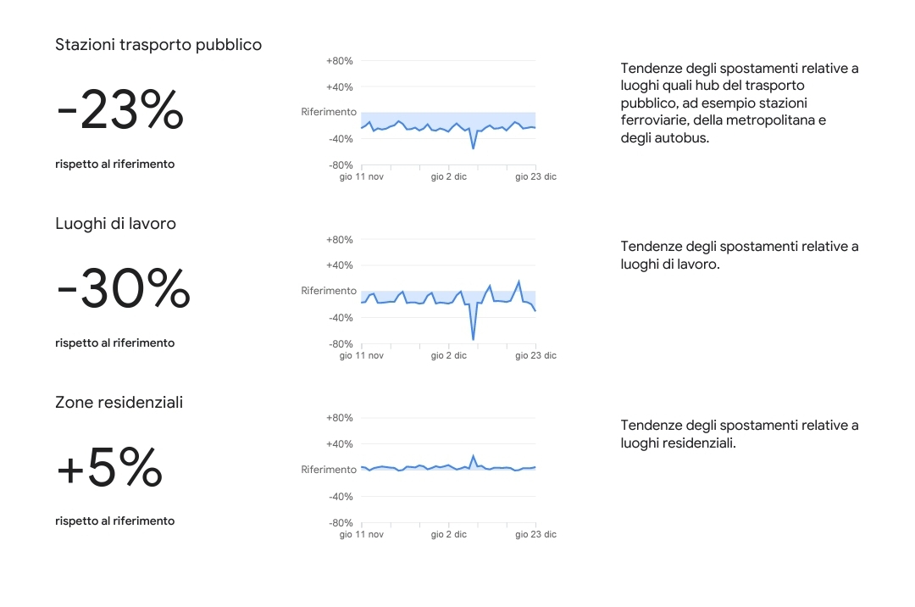Click the workplaces trend description text
This screenshot has width=915, height=607.
pyautogui.click(x=739, y=255)
